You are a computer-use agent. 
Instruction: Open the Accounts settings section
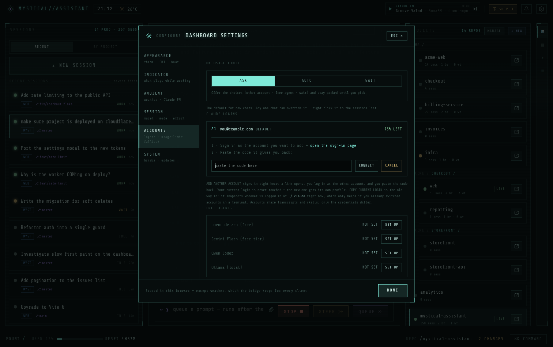[169, 136]
